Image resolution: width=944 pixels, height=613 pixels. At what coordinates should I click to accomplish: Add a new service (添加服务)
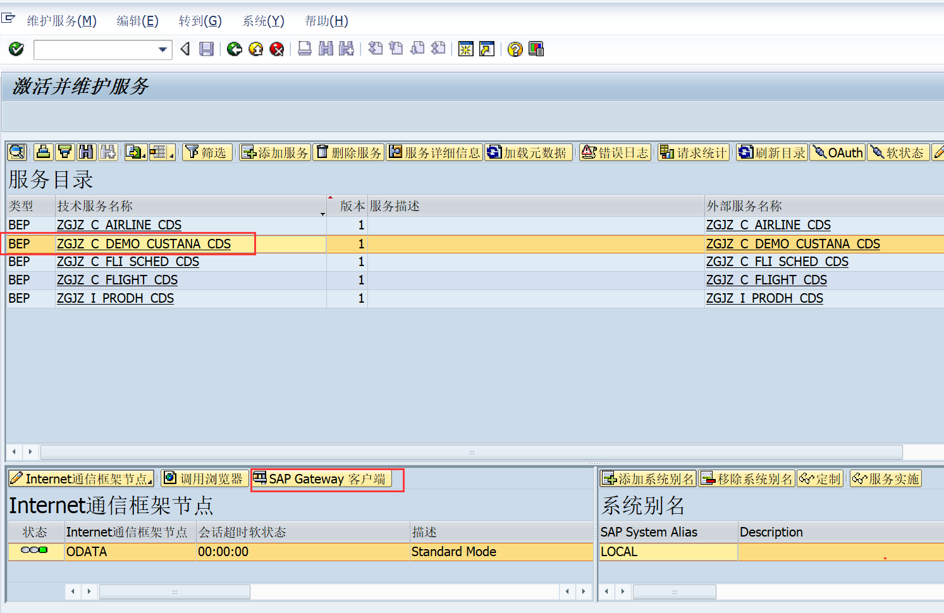pos(274,152)
